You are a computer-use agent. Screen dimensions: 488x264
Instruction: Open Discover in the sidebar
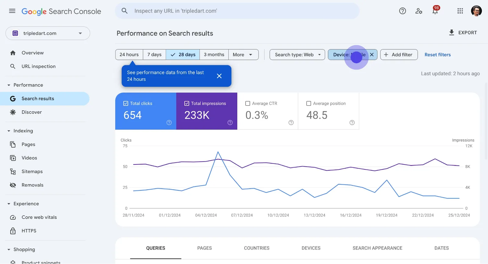pyautogui.click(x=45, y=112)
